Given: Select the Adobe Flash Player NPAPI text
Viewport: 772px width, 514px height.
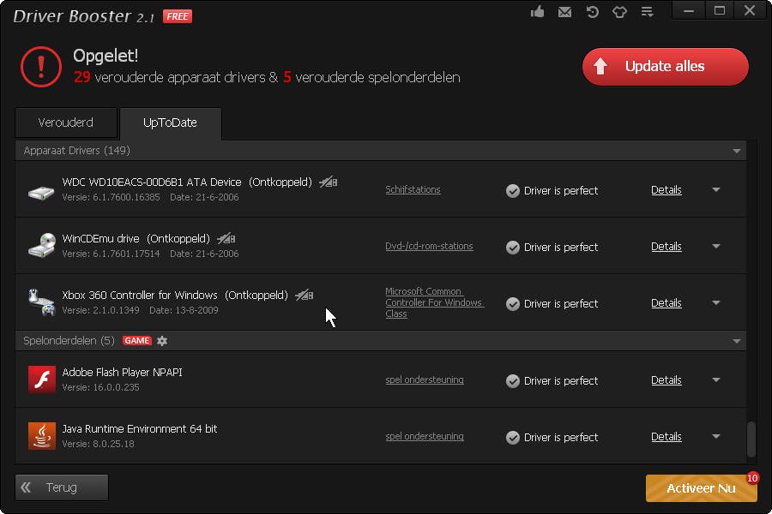Looking at the screenshot, I should click(122, 373).
